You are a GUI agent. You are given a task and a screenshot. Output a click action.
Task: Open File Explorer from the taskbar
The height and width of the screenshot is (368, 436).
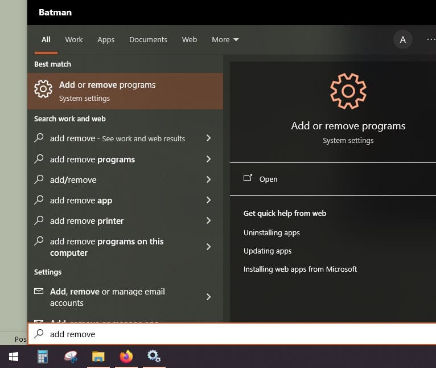[x=98, y=357]
